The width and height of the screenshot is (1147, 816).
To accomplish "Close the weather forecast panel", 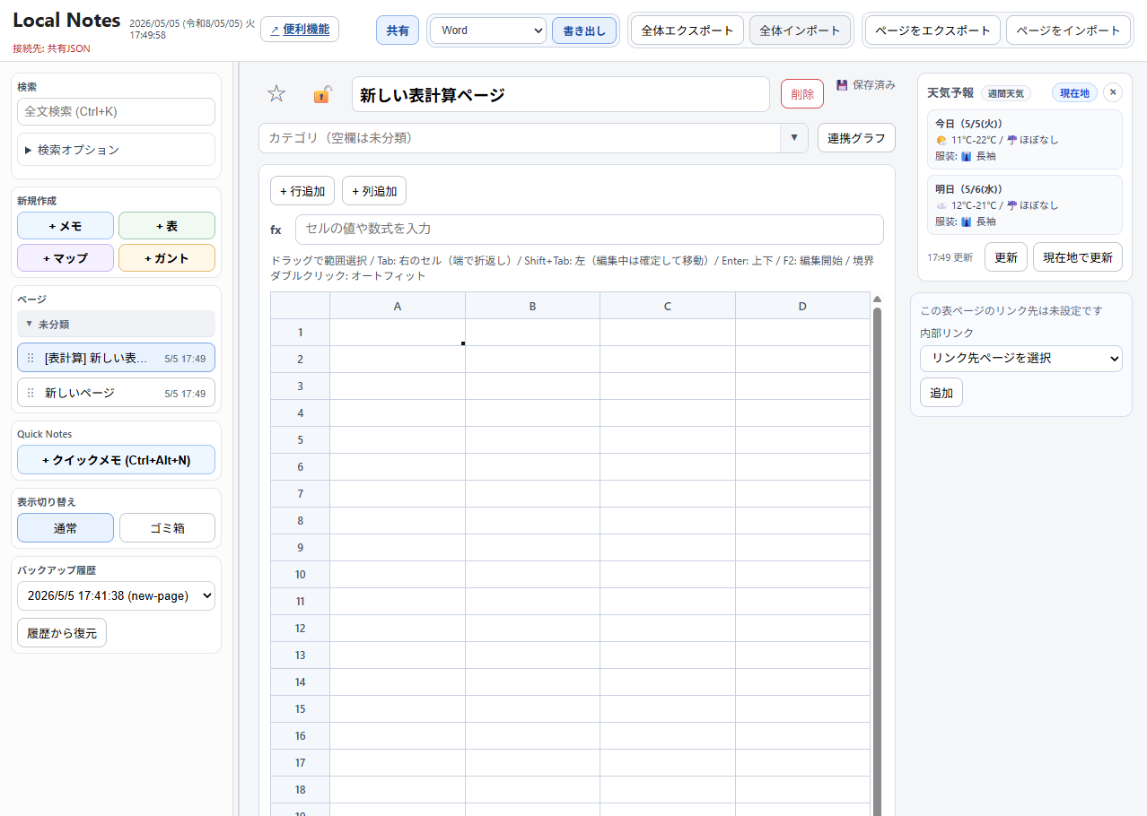I will click(x=1113, y=92).
